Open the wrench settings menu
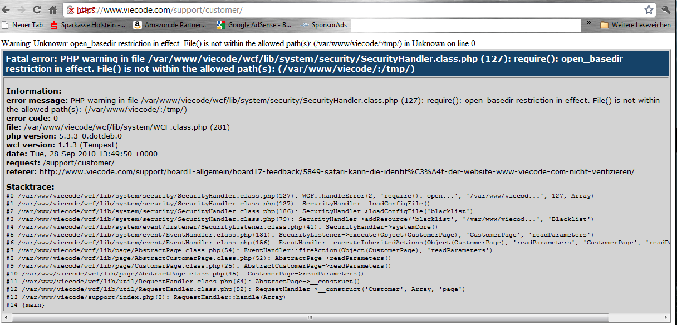Screen dimensions: 677x325 click(x=666, y=10)
